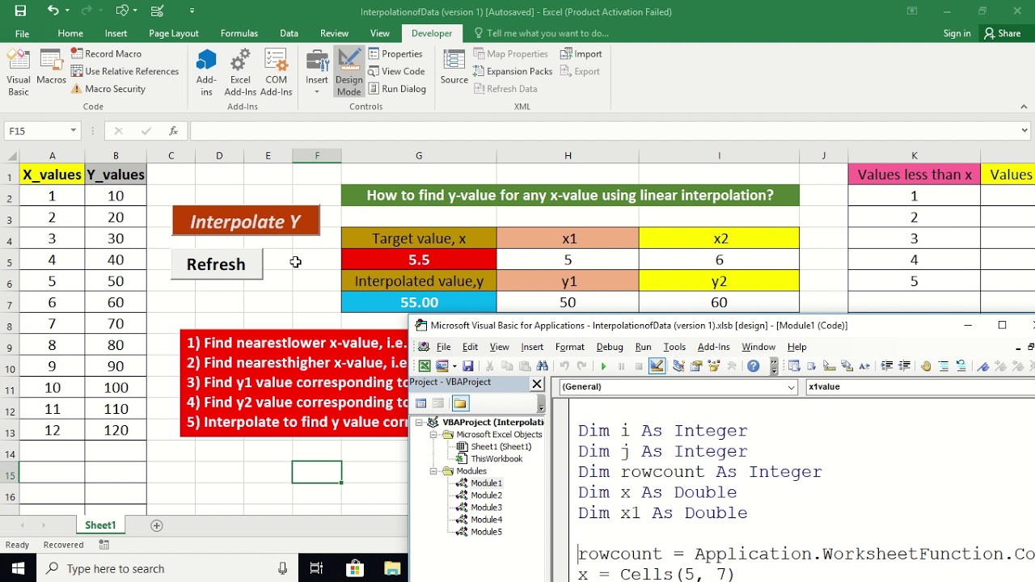Viewport: 1035px width, 582px height.
Task: Open the Name Box dropdown
Action: 73,130
